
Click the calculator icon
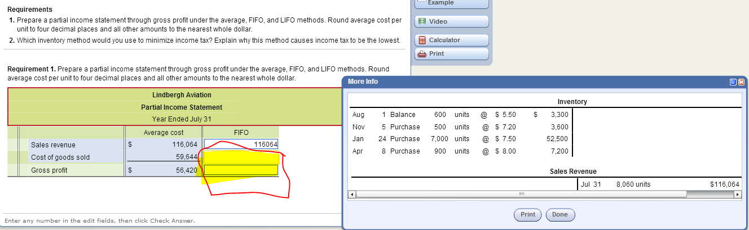[x=422, y=40]
